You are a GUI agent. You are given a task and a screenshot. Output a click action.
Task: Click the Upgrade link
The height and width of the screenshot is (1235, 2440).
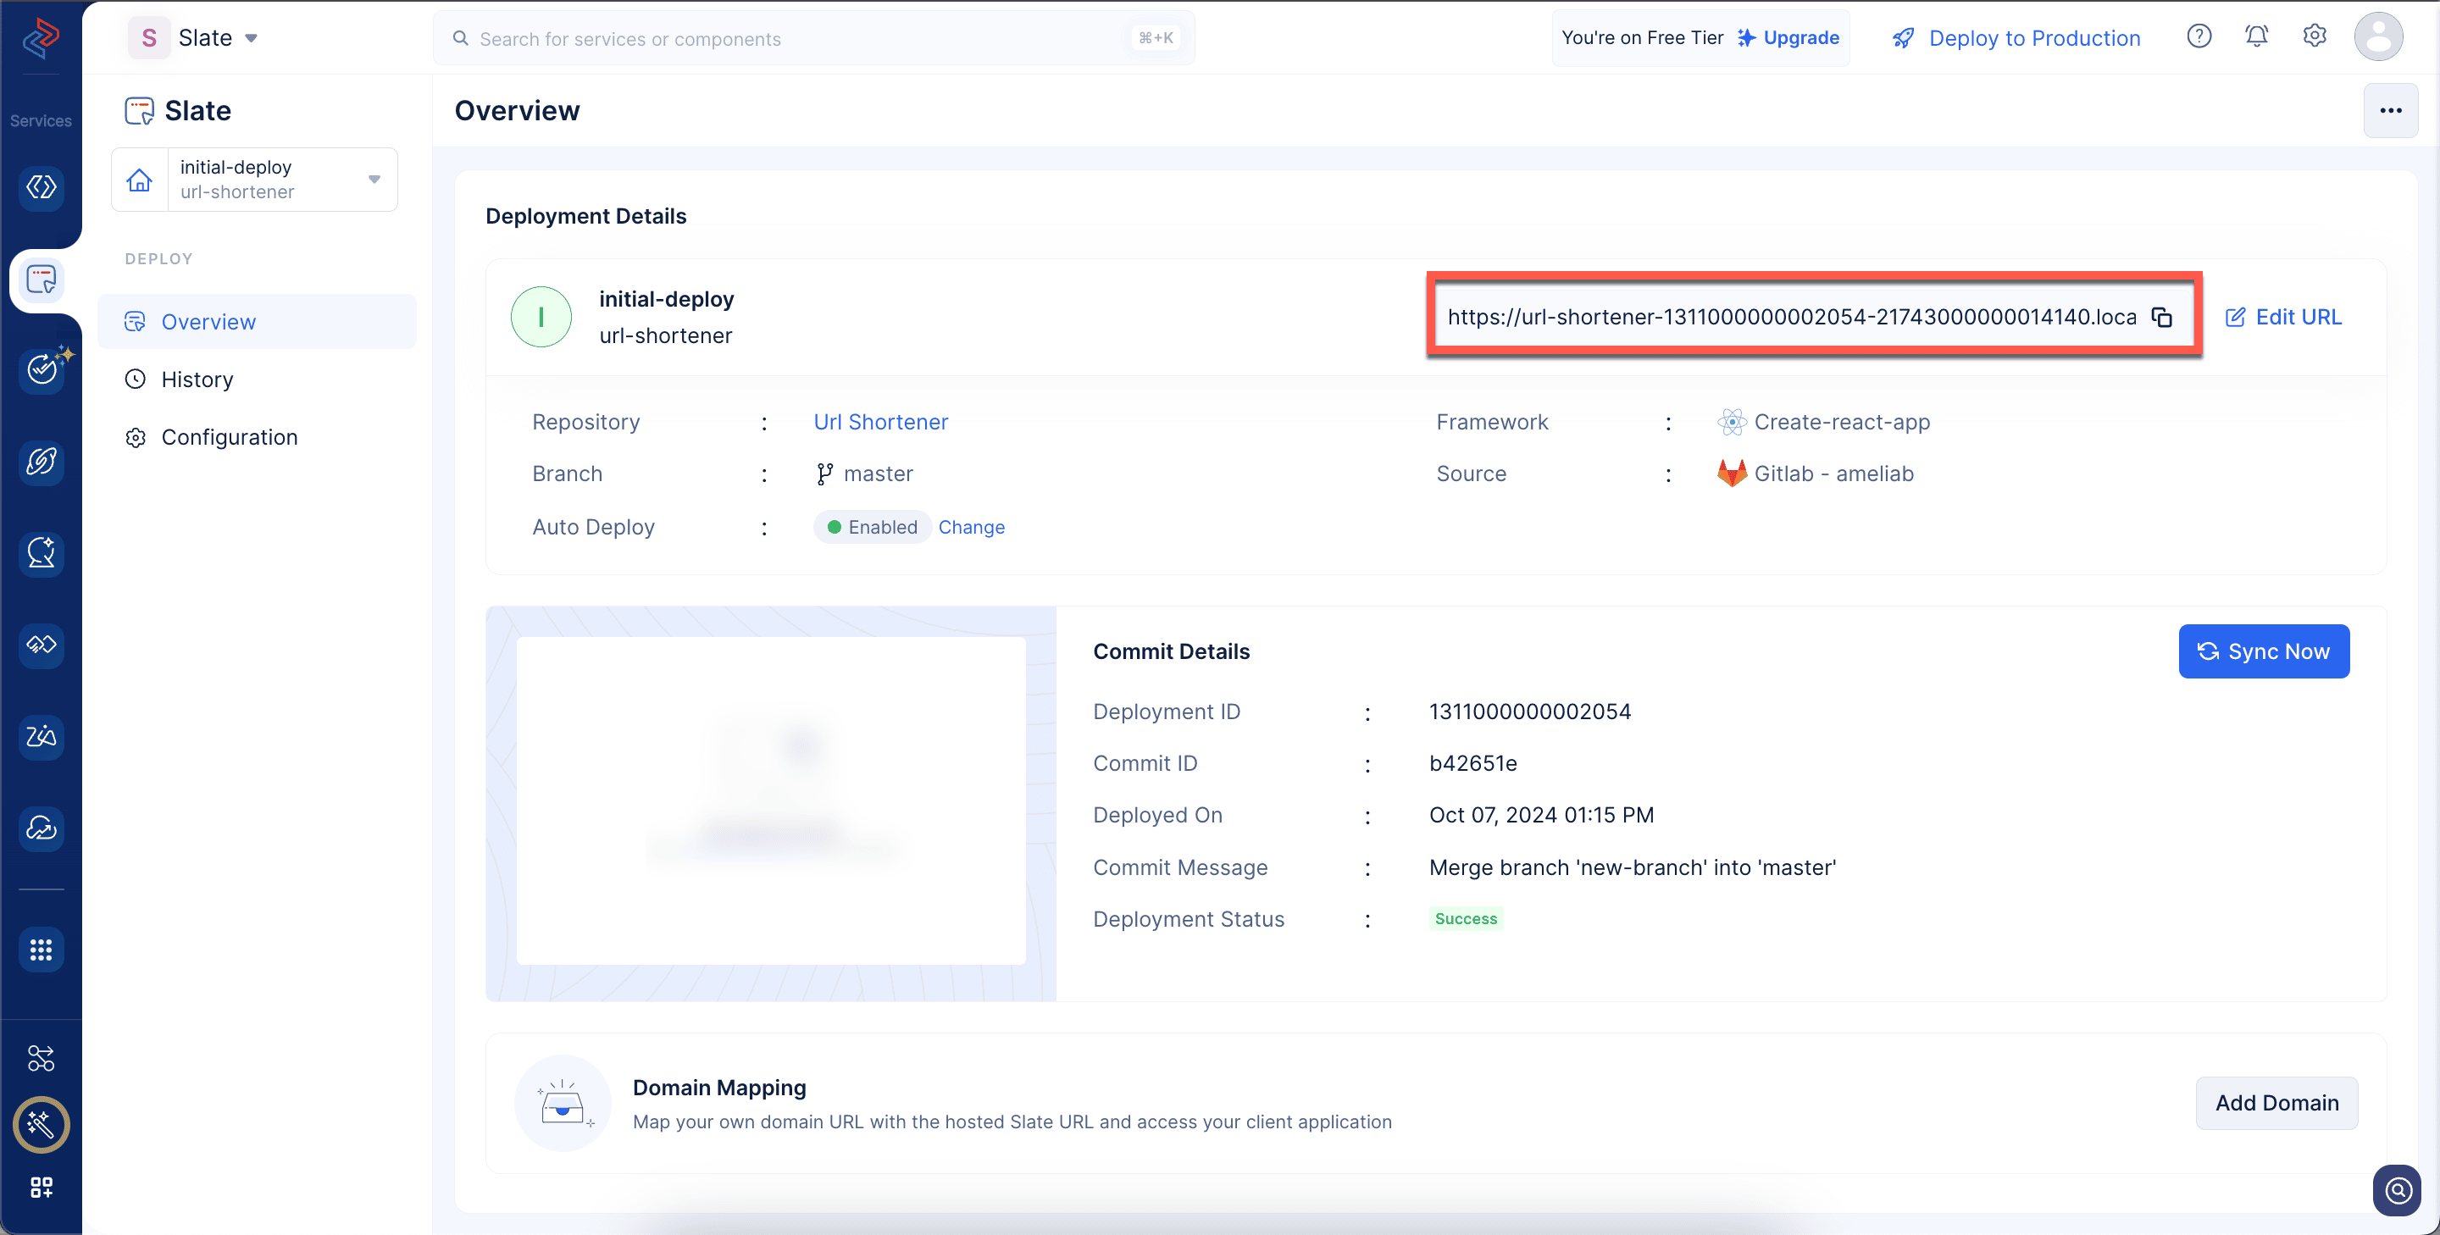pyautogui.click(x=1788, y=38)
